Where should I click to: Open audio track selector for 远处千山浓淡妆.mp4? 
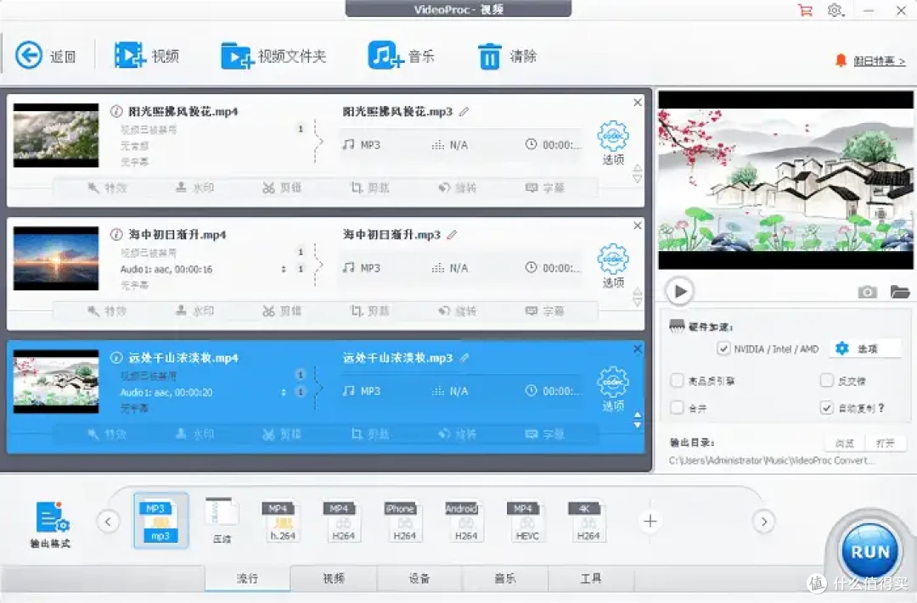(x=284, y=392)
